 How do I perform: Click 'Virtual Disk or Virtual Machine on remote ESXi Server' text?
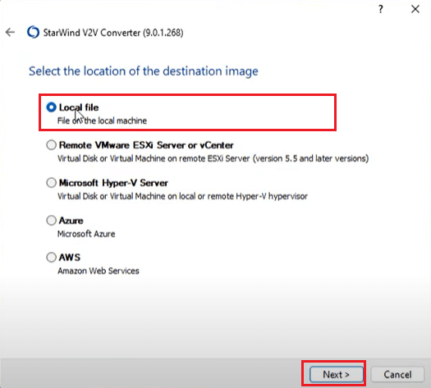pyautogui.click(x=154, y=158)
